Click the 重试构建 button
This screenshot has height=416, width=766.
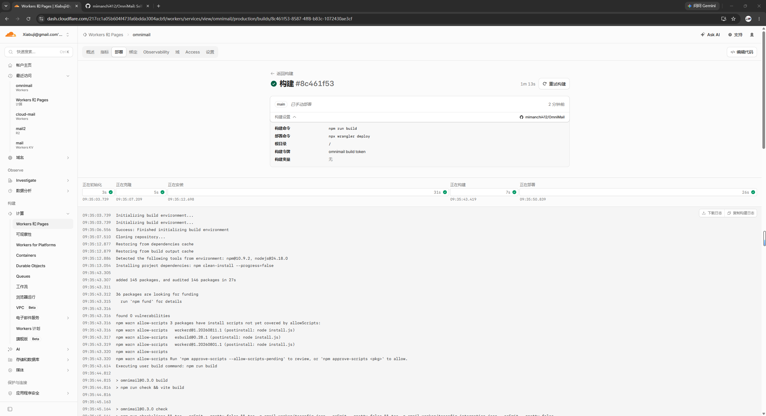click(554, 84)
